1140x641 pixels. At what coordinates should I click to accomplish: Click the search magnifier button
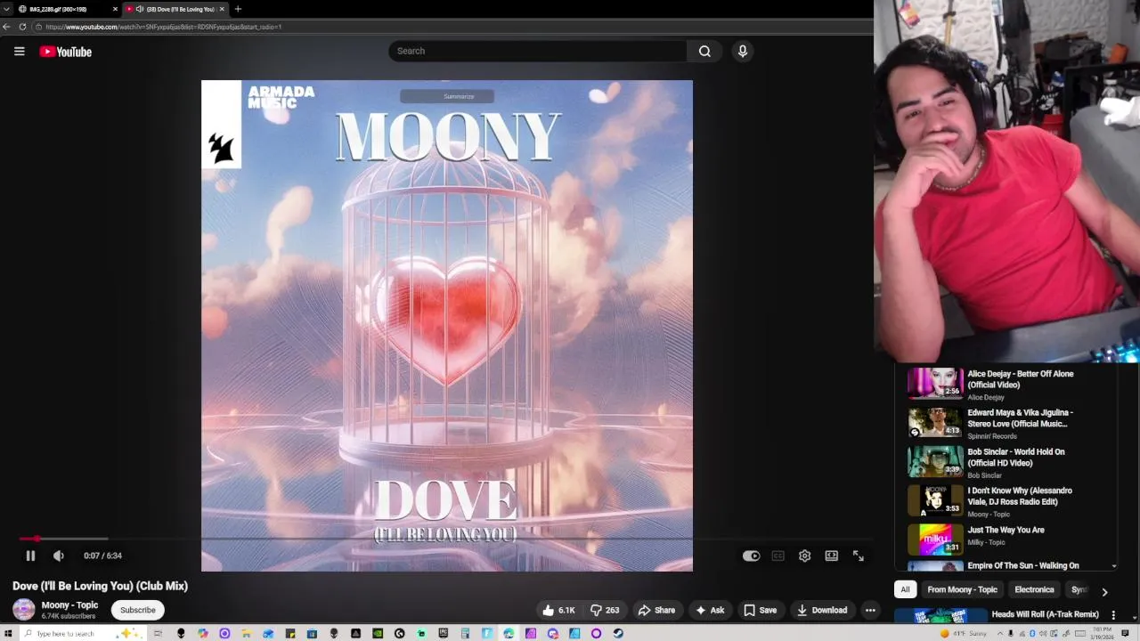tap(704, 51)
